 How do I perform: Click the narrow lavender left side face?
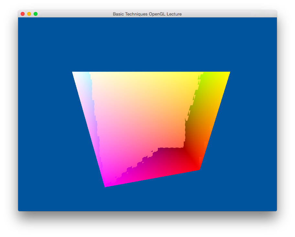(x=89, y=113)
